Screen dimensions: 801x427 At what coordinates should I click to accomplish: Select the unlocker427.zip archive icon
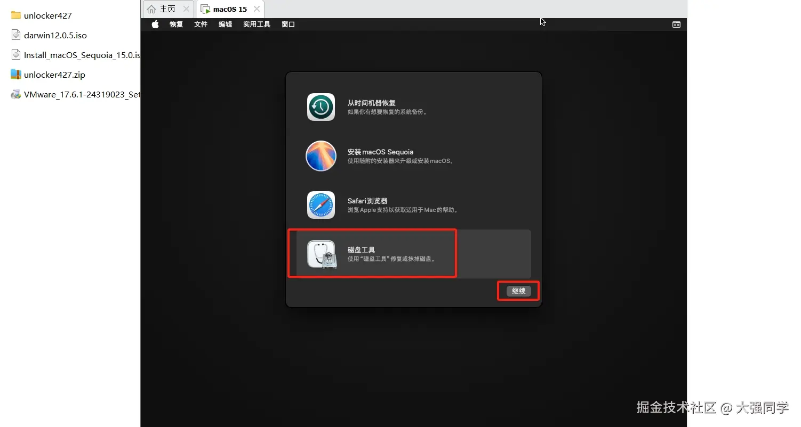pyautogui.click(x=15, y=75)
